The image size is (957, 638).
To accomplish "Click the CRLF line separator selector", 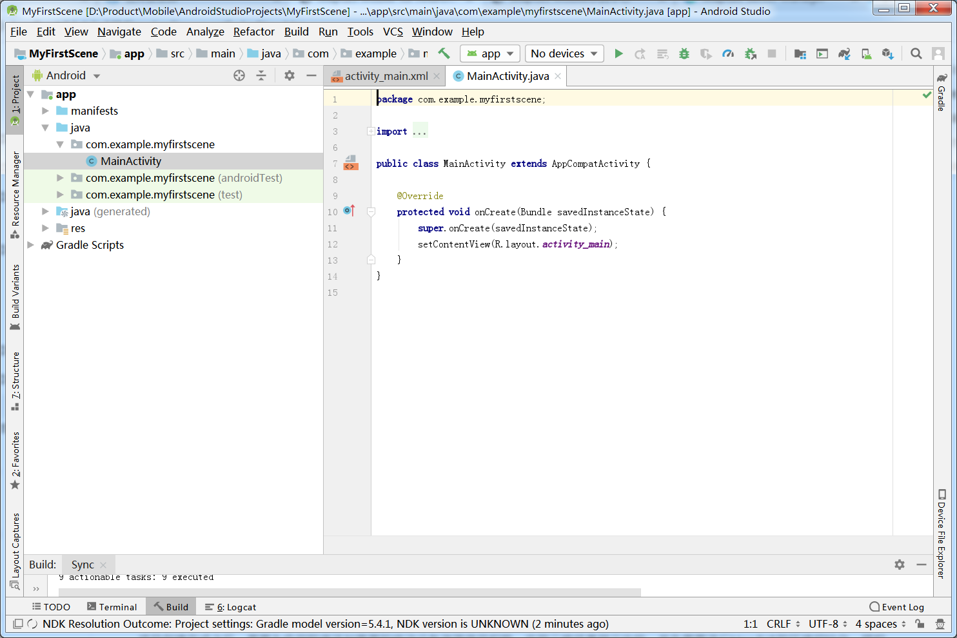I will 784,624.
